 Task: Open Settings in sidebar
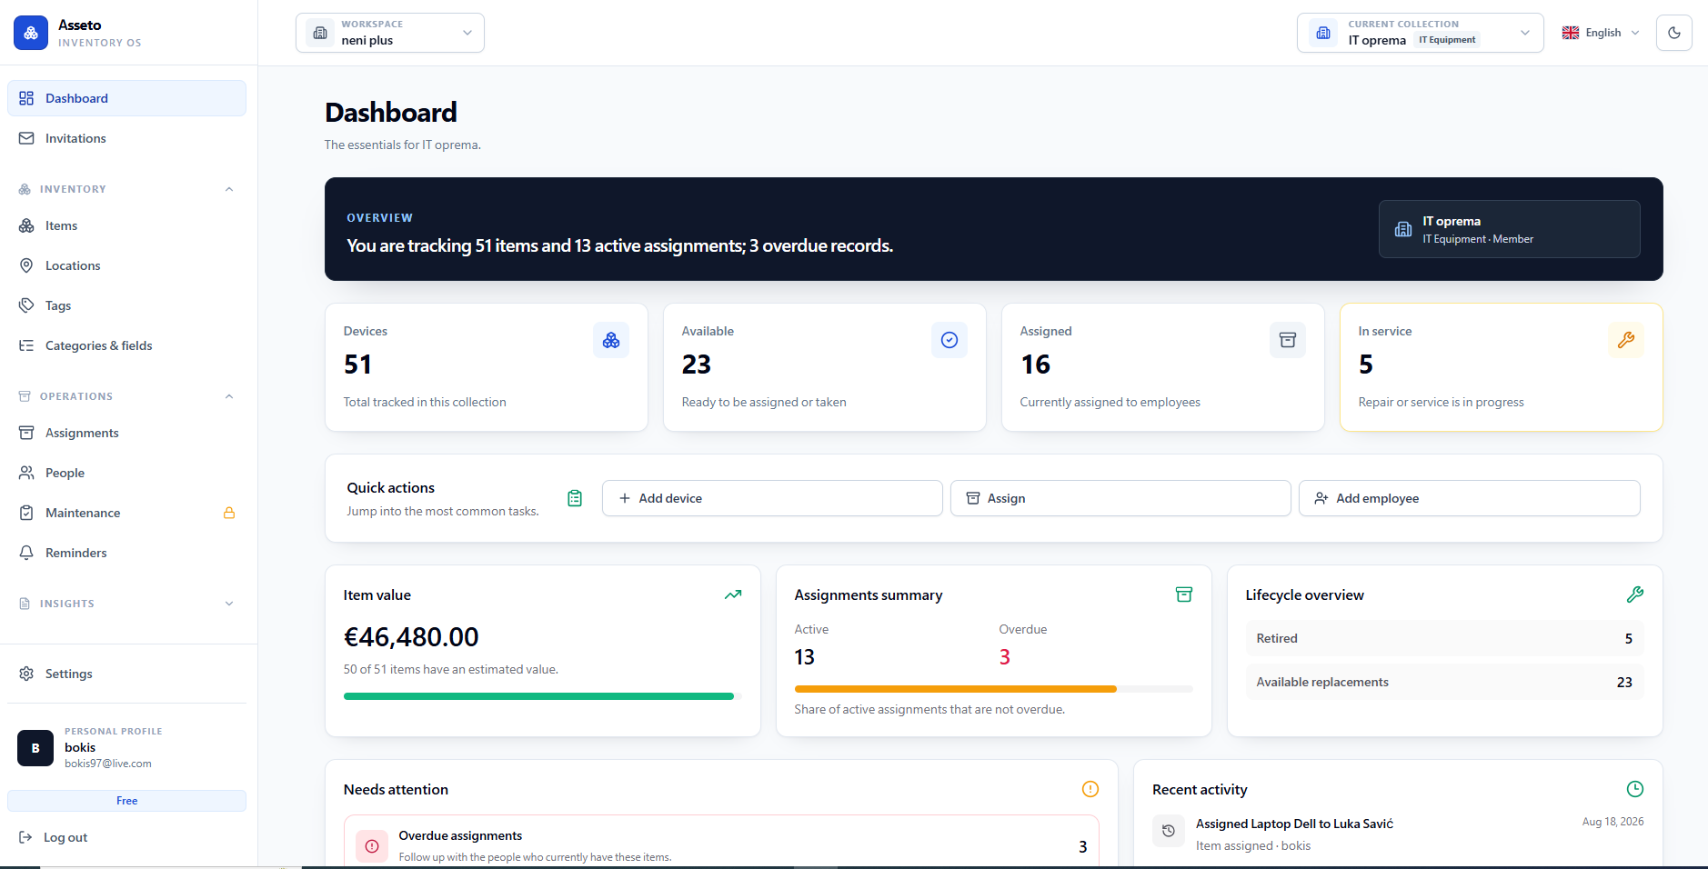pyautogui.click(x=126, y=674)
